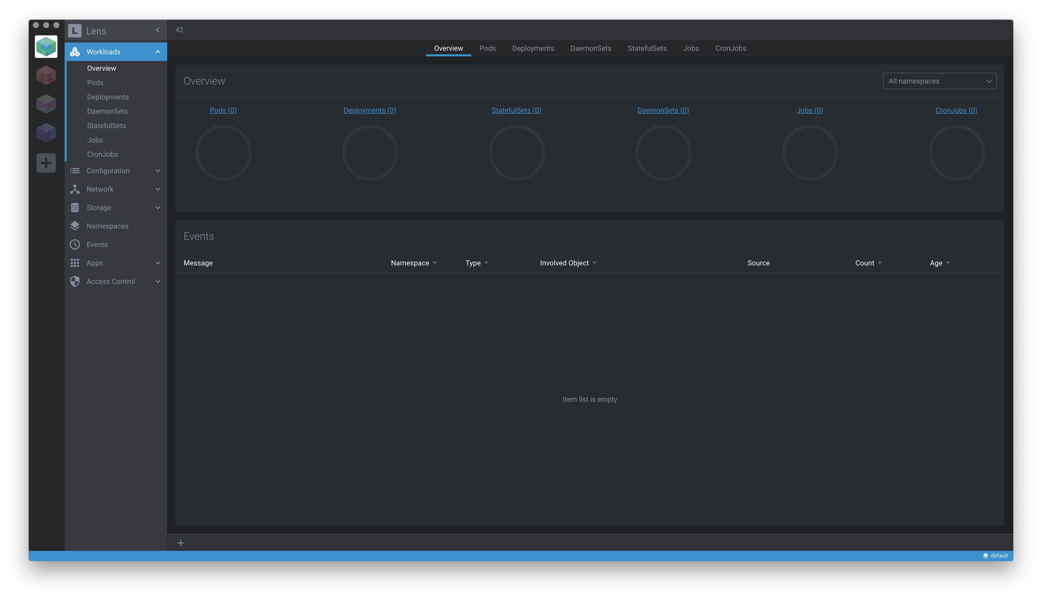Expand the Network section chevron
Screen dimensions: 1042x599
tap(158, 189)
